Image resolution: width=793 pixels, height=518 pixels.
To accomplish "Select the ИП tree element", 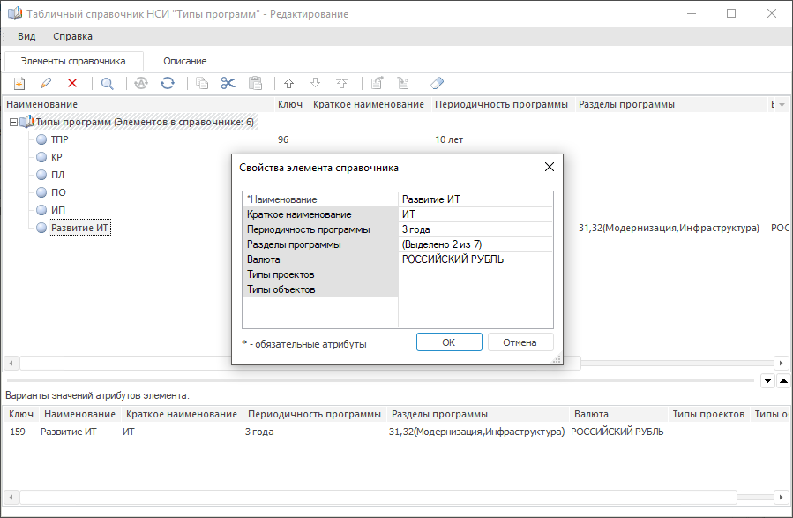I will tap(57, 210).
